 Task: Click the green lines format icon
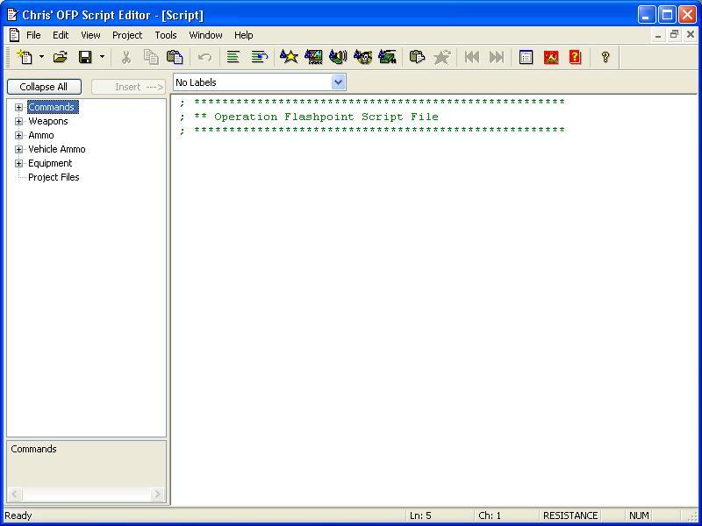(233, 57)
